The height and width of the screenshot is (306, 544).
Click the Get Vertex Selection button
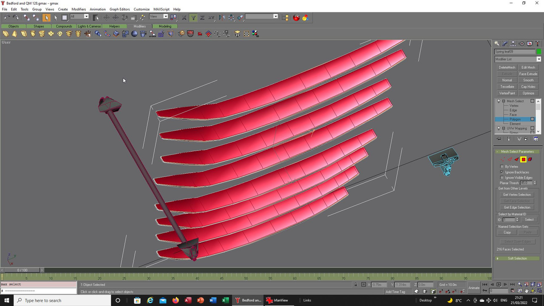click(x=517, y=195)
